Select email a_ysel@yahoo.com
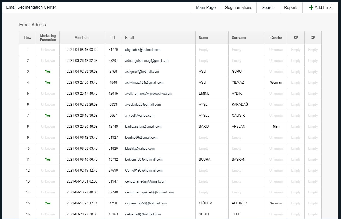This screenshot has width=341, height=219. (x=140, y=116)
